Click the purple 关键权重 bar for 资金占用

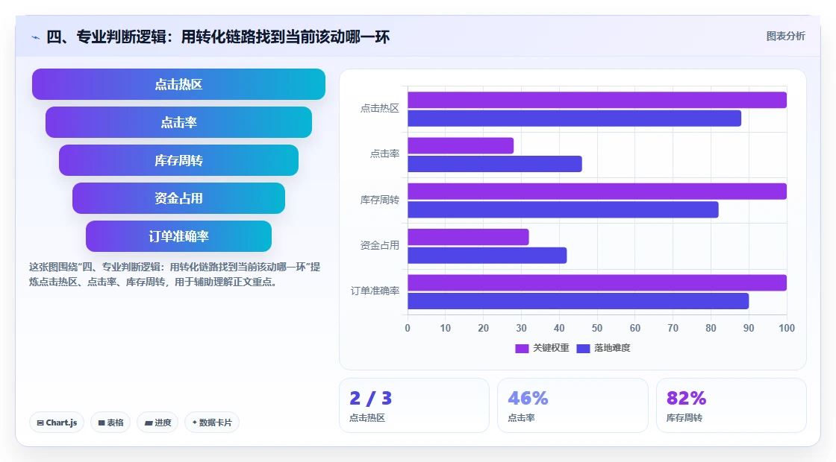pos(468,237)
